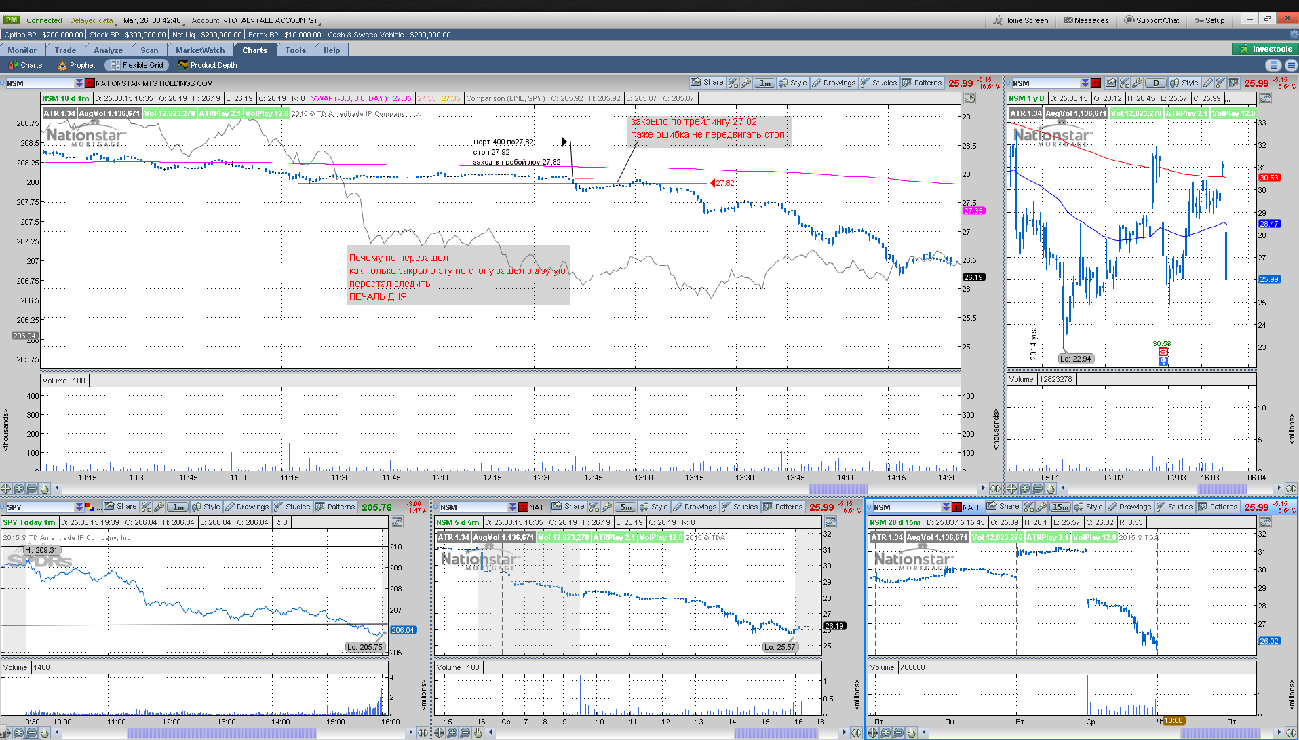Select the Tools tab

tap(296, 50)
